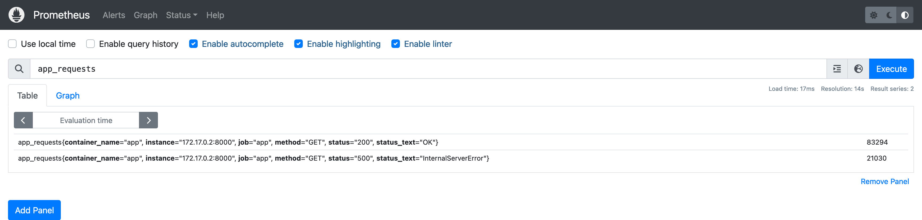Disable the Enable autocomplete checkbox
This screenshot has width=922, height=220.
[193, 44]
